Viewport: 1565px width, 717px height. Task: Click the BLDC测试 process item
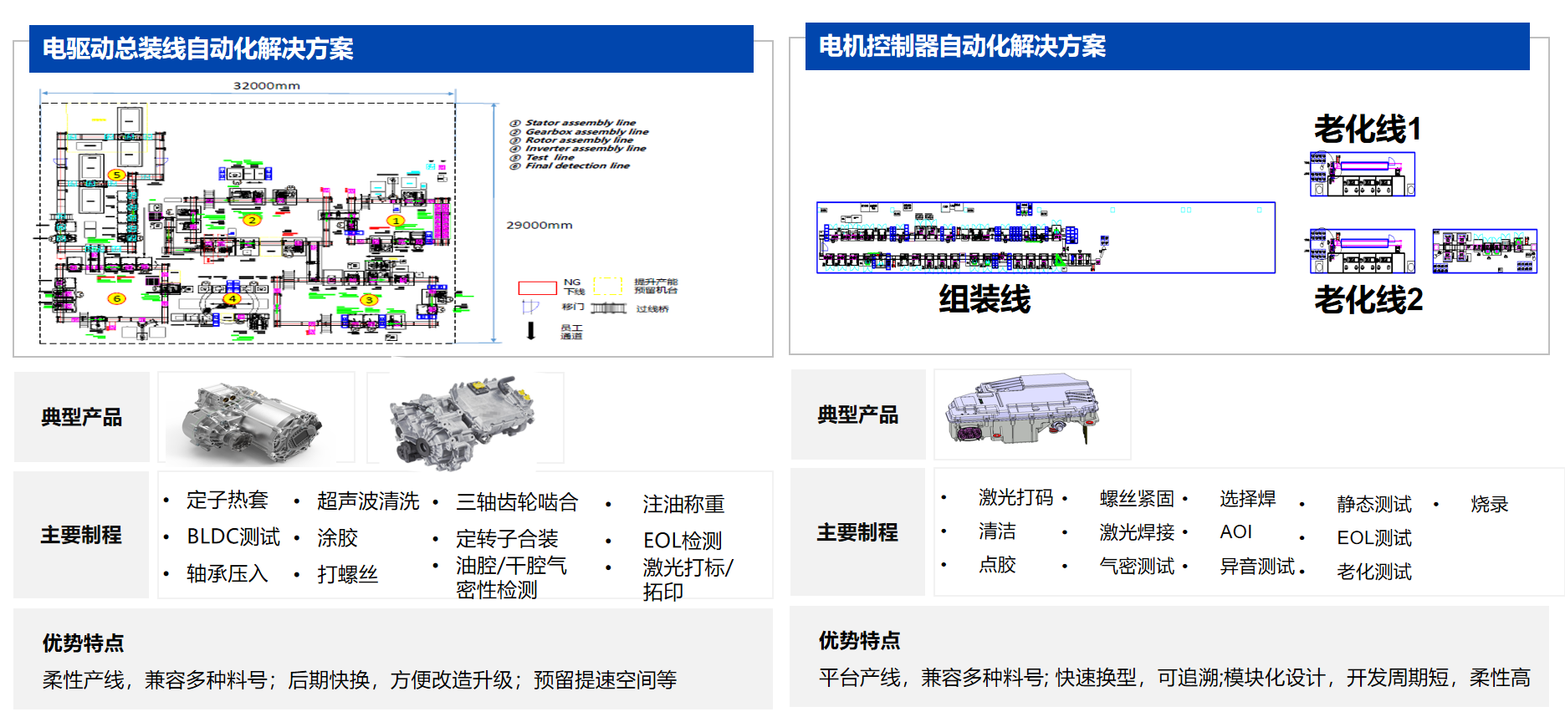[x=233, y=536]
